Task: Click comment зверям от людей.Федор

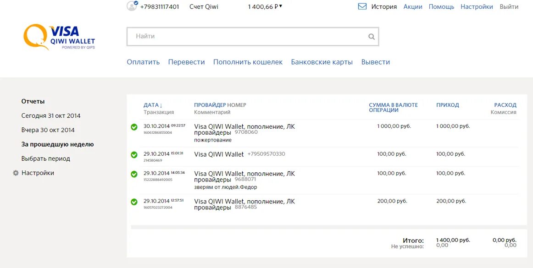Action: point(225,187)
